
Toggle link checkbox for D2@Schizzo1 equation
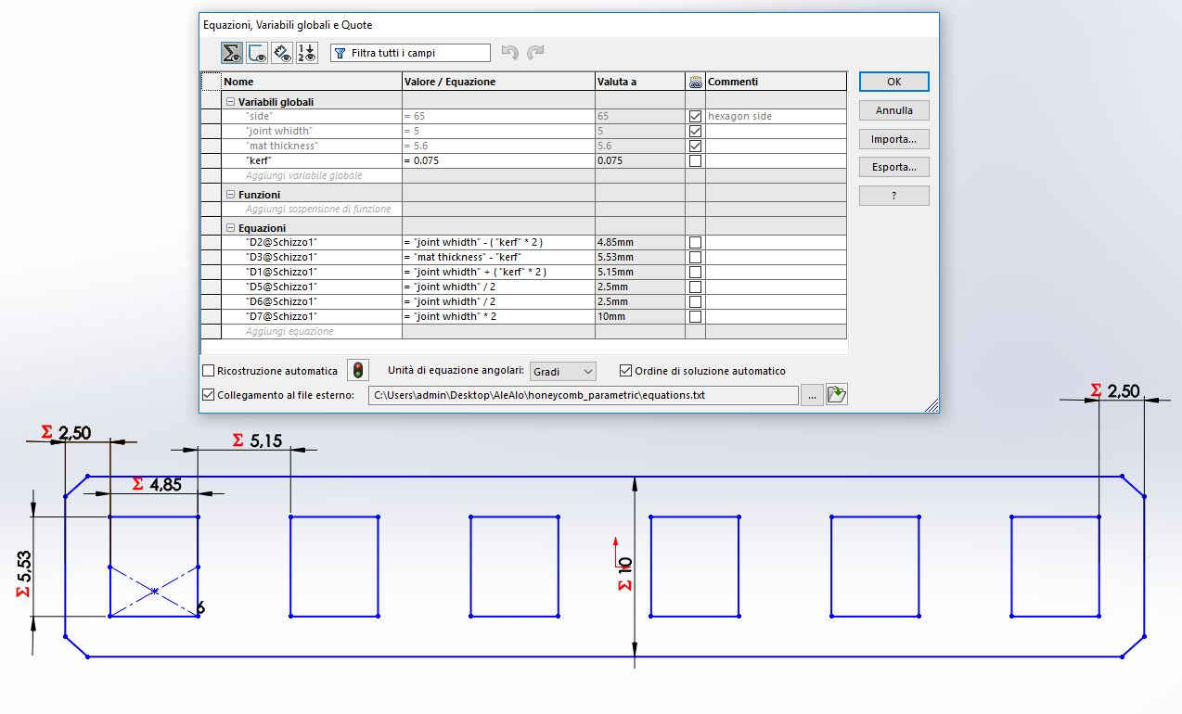[x=695, y=242]
